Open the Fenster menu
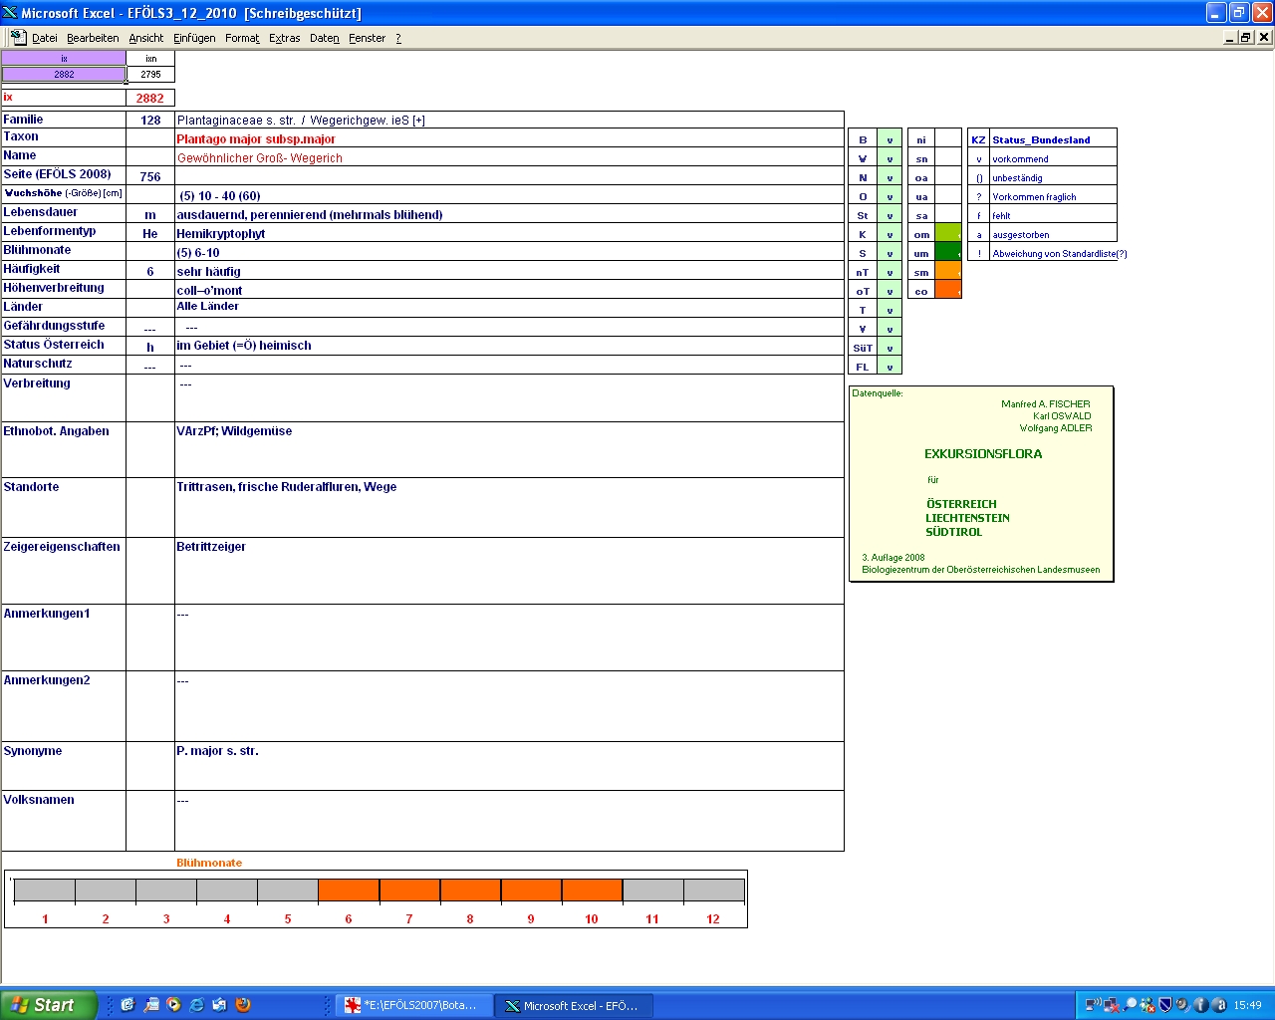The width and height of the screenshot is (1275, 1020). (x=367, y=38)
